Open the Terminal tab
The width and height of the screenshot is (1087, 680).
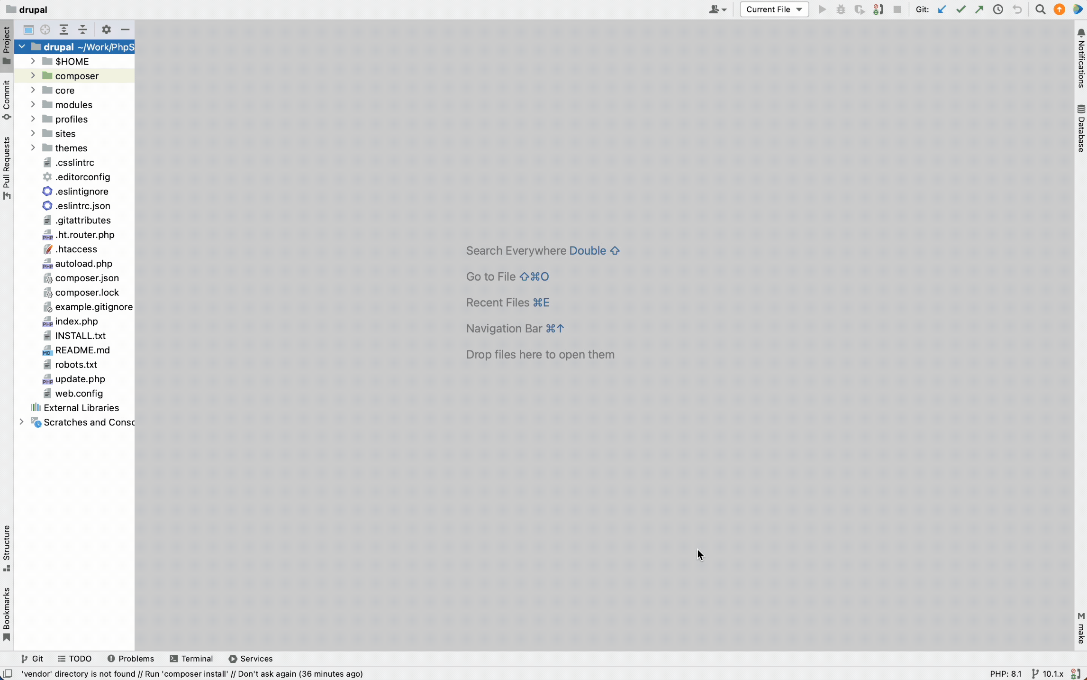click(x=191, y=659)
